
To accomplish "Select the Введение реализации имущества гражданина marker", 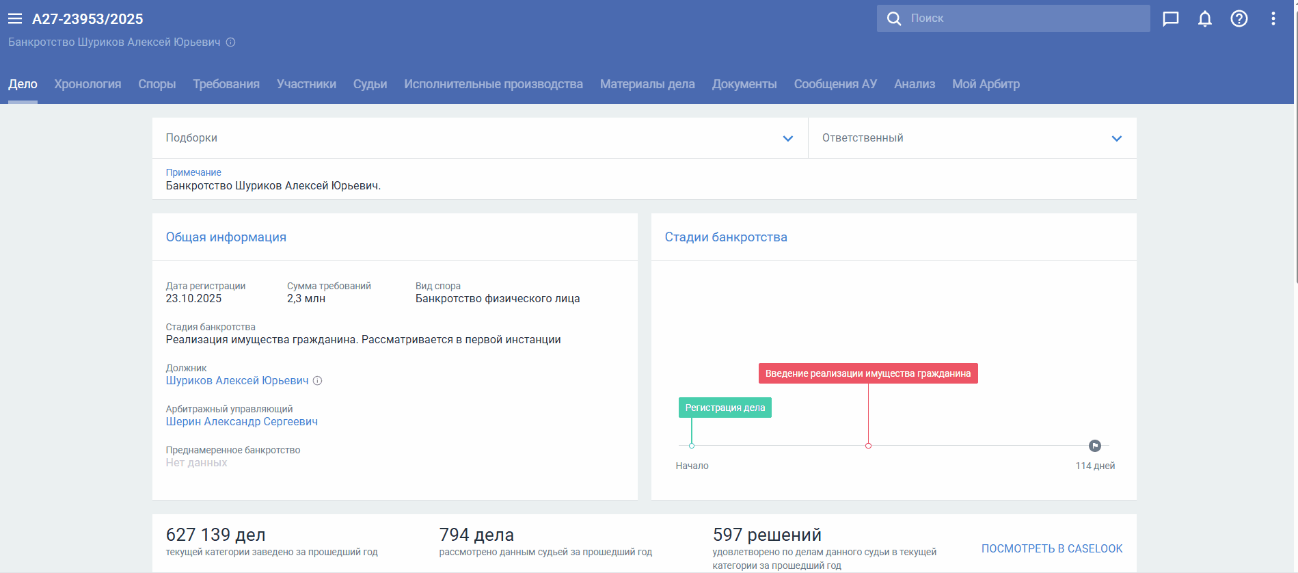I will pos(867,373).
